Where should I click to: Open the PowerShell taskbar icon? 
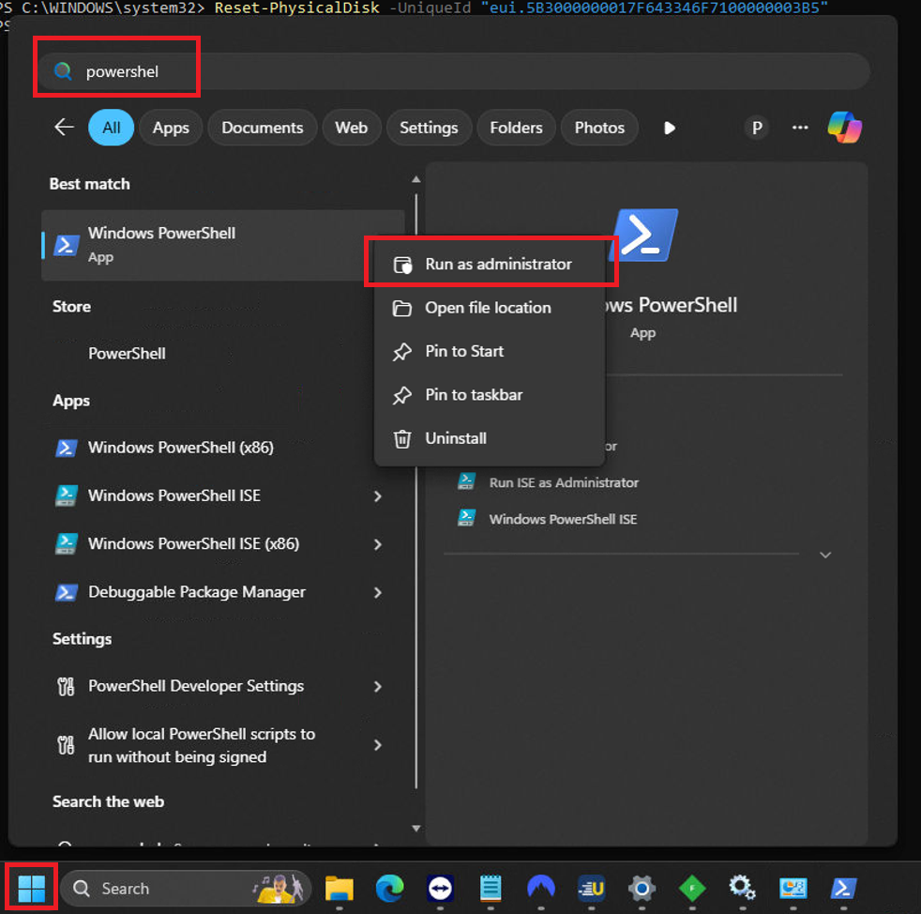coord(843,888)
